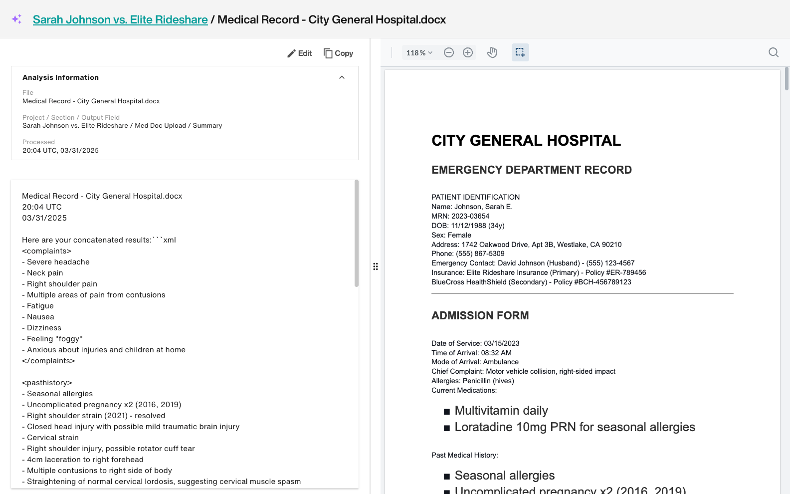Click the zoom out minus icon
This screenshot has width=790, height=494.
(x=449, y=52)
